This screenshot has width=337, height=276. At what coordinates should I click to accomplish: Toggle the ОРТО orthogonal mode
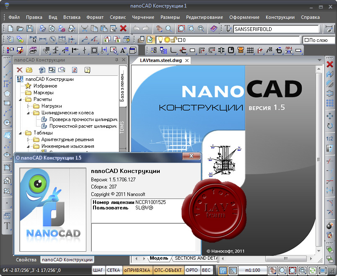click(x=192, y=270)
